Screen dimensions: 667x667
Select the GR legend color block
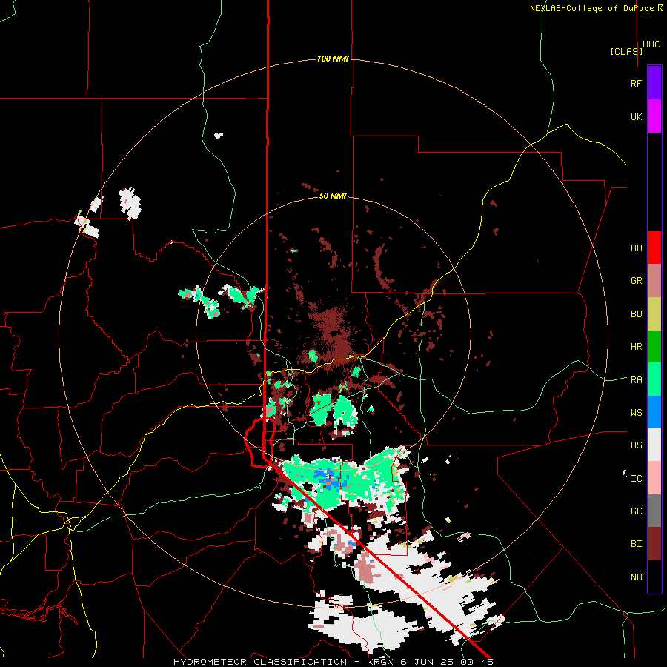tap(654, 281)
